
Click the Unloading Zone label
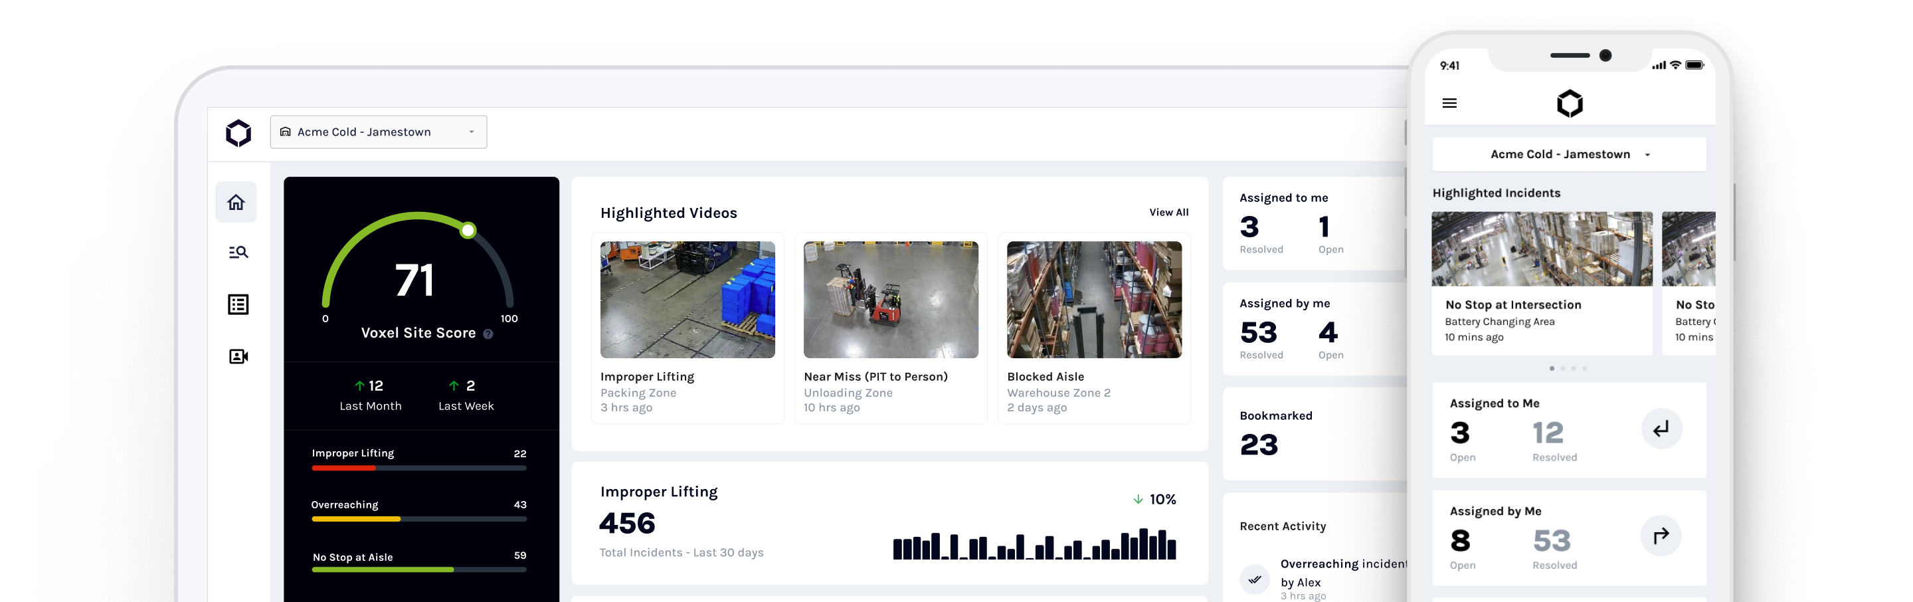tap(848, 393)
